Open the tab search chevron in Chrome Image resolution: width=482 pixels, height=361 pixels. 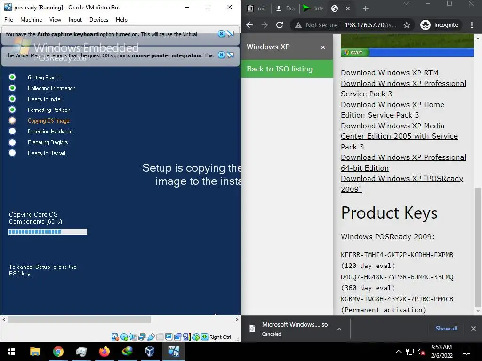click(x=406, y=3)
